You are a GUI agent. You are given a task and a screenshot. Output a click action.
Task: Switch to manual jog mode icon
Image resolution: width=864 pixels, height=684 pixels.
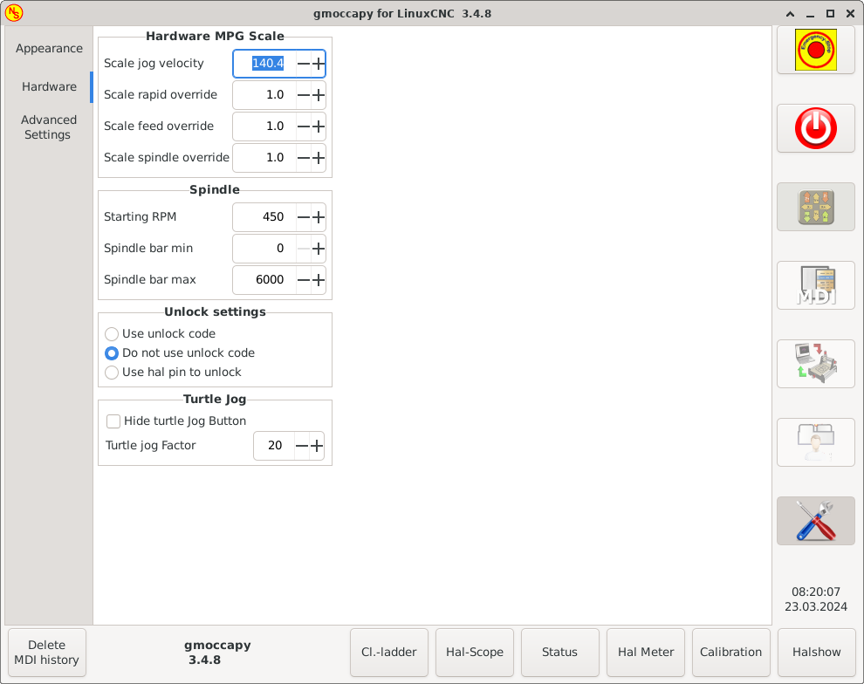pos(815,207)
